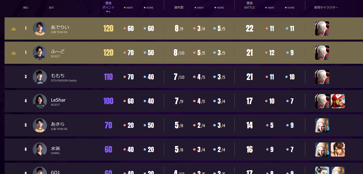This screenshot has width=363, height=174.
Task: Click the blonde character icon in あきら's row
Action: pyautogui.click(x=322, y=125)
